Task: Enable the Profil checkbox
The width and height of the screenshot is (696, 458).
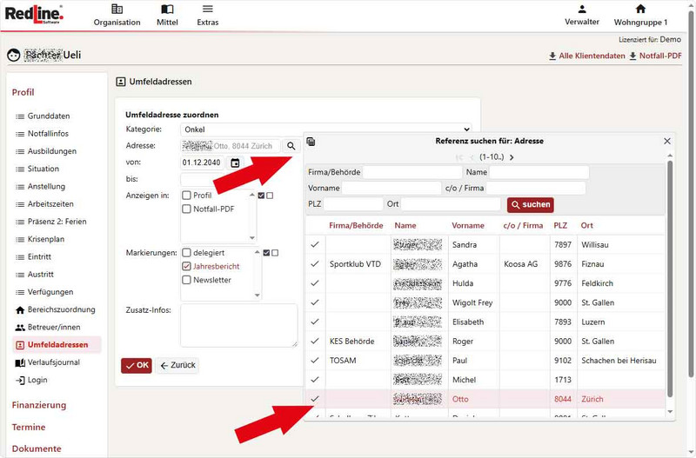Action: [187, 196]
